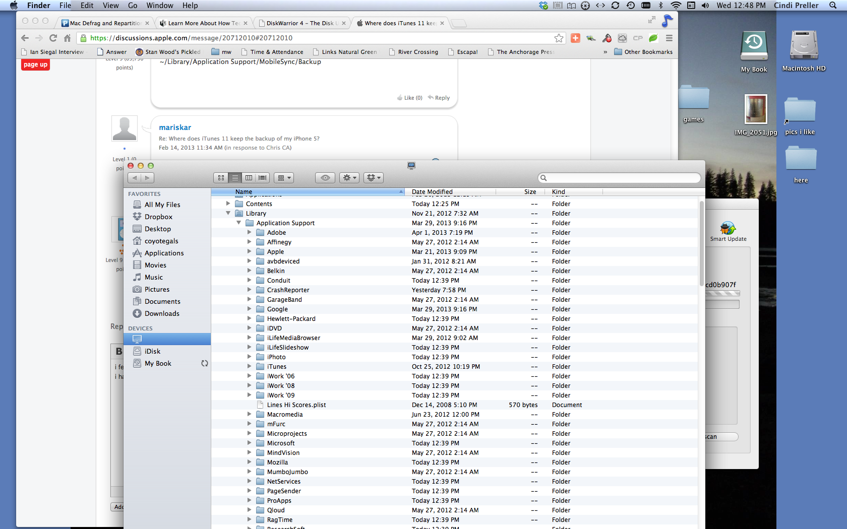Show more bookmarks with the chevron

point(605,52)
